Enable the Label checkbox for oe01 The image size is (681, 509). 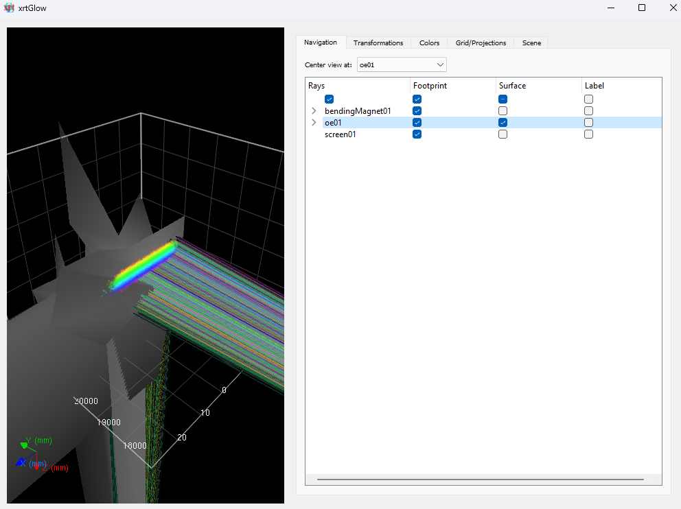click(588, 122)
